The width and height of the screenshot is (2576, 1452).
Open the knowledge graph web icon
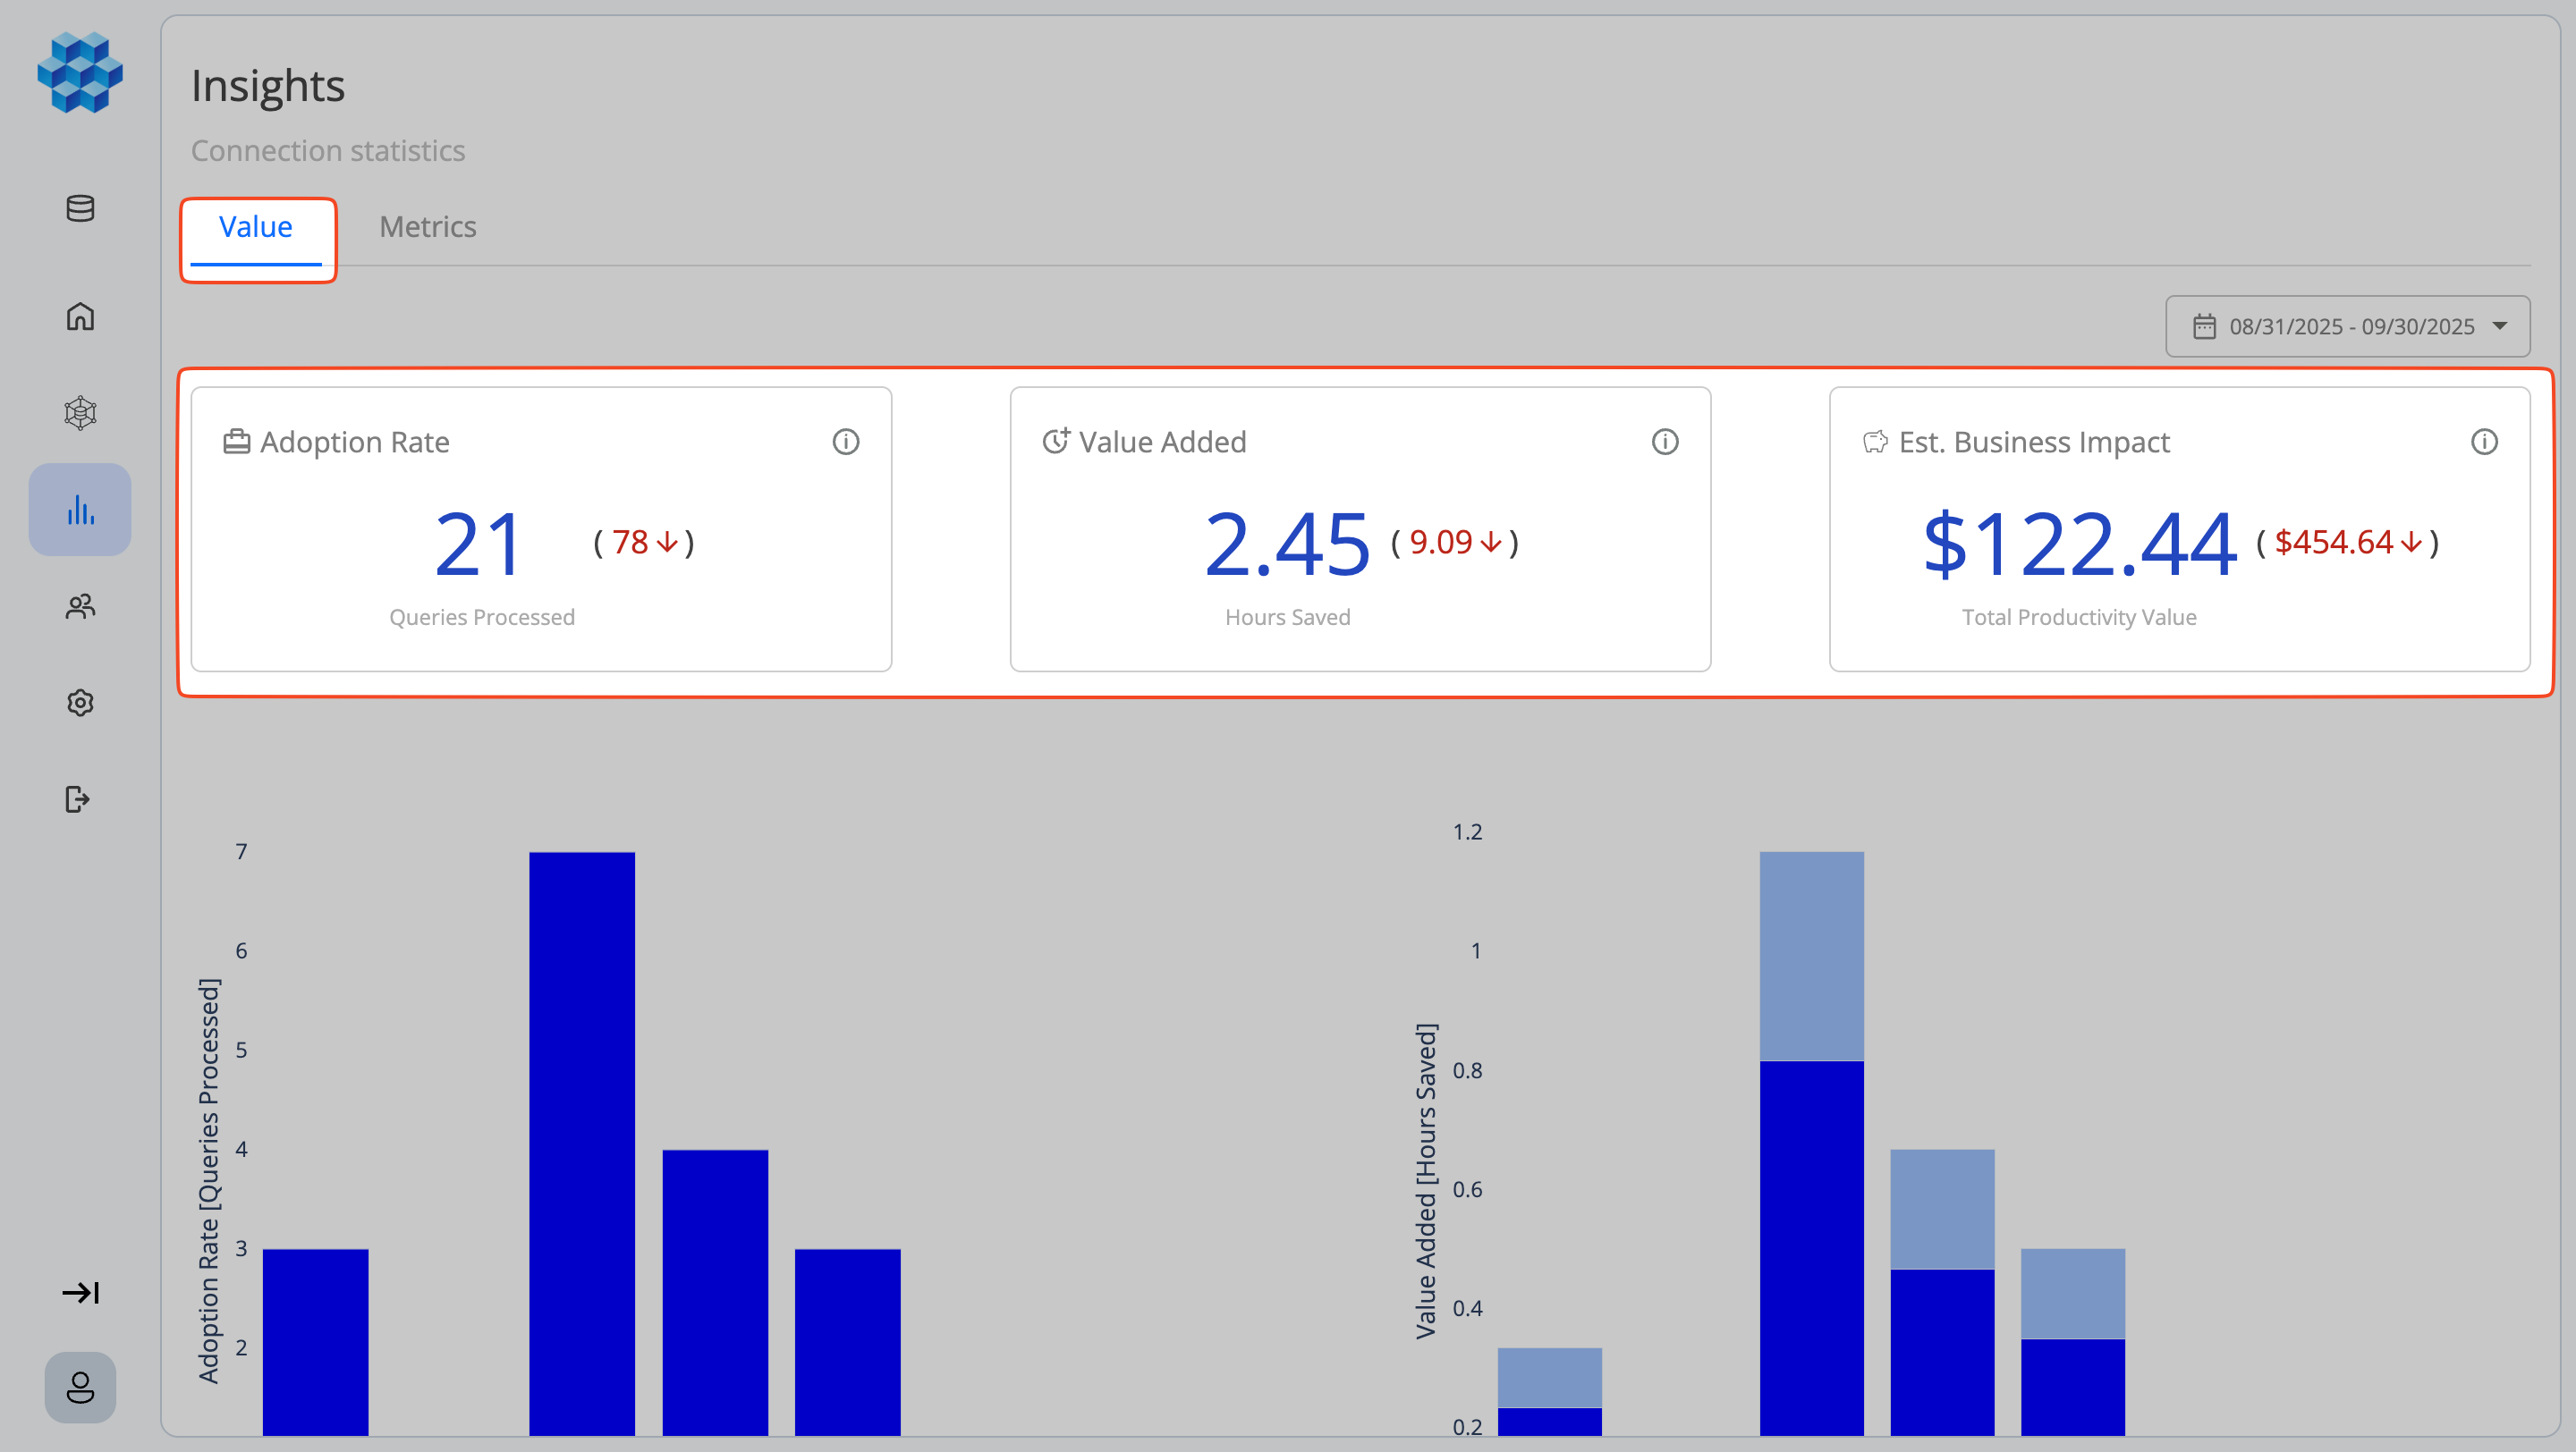click(x=80, y=413)
